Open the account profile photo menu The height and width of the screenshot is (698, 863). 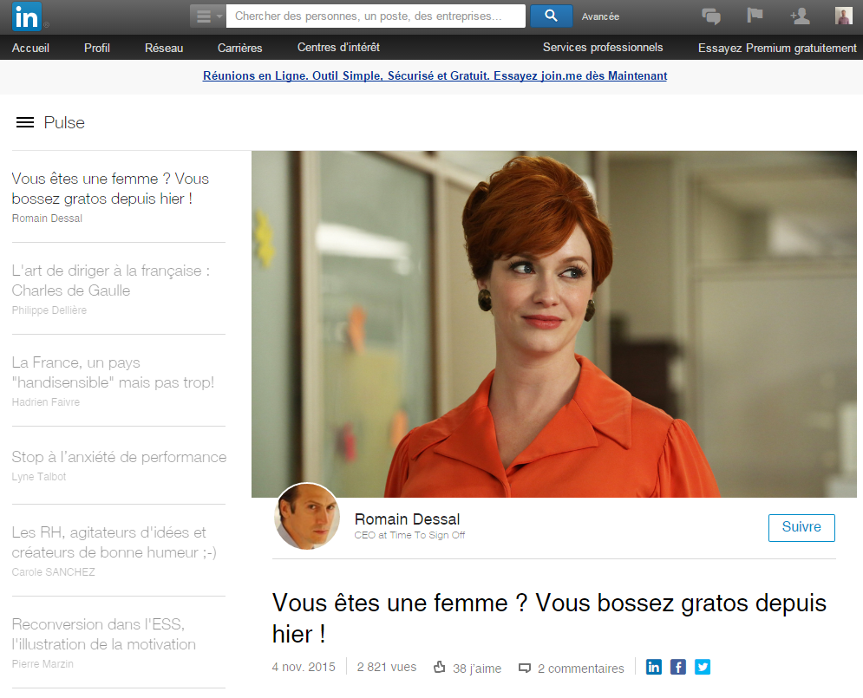click(x=843, y=16)
